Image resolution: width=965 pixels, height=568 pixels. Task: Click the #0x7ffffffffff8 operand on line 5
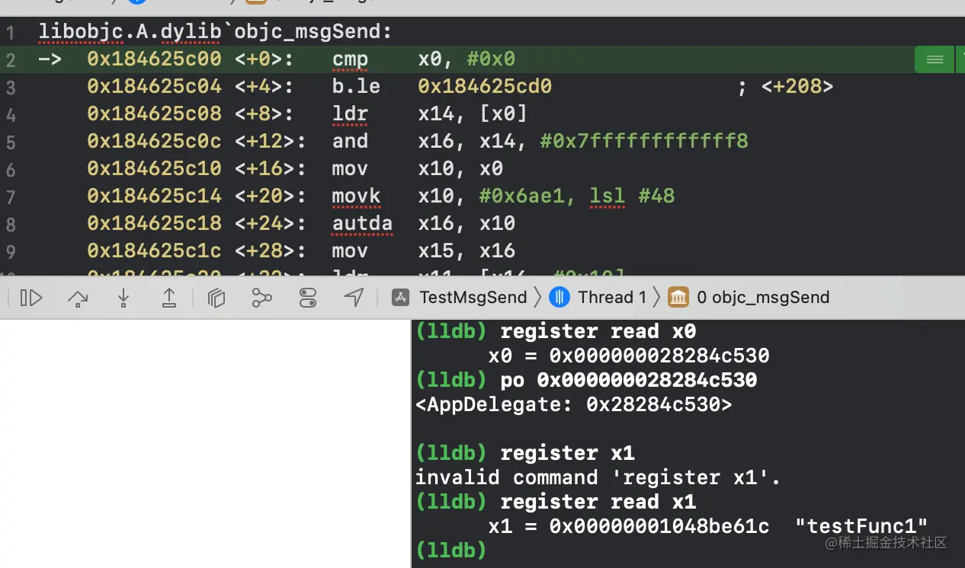click(644, 141)
